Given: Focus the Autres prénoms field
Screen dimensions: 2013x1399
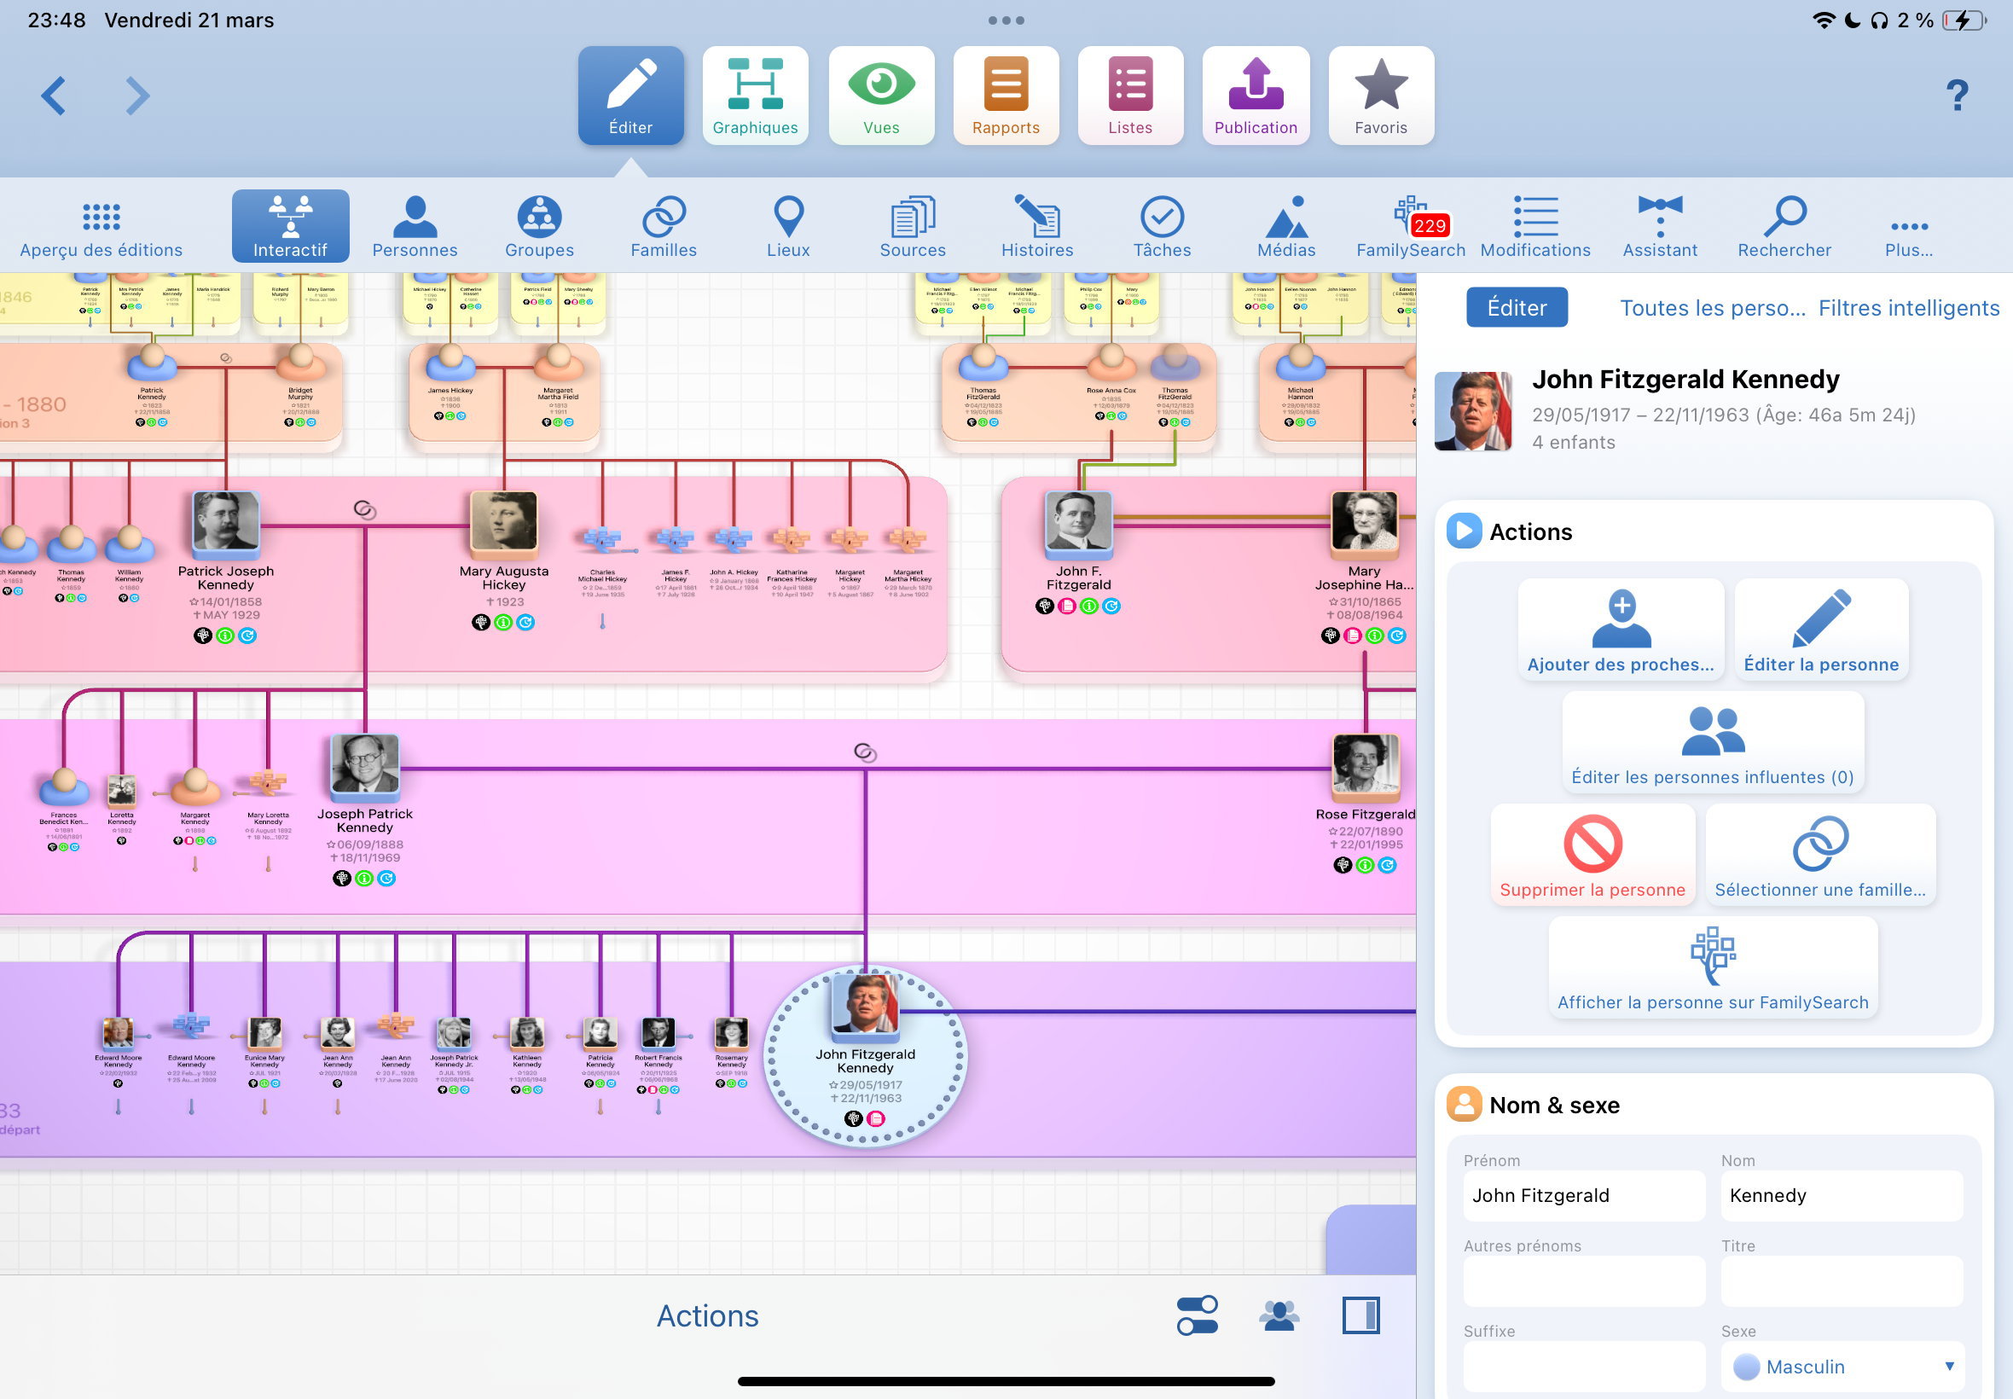Looking at the screenshot, I should 1585,1280.
